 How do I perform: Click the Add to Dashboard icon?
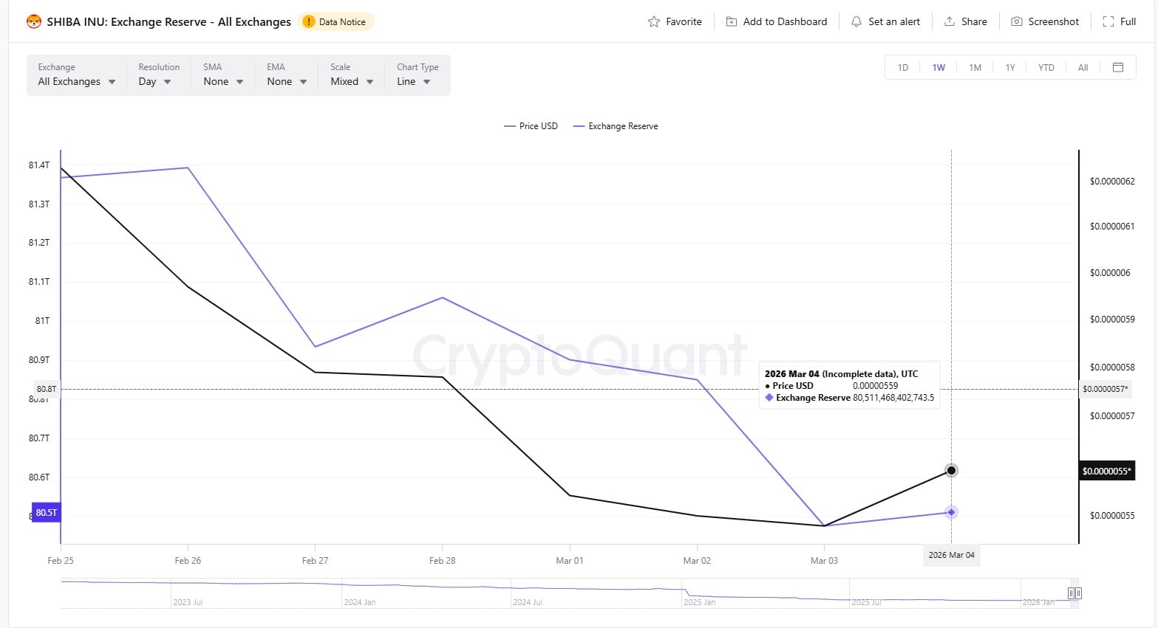(731, 22)
